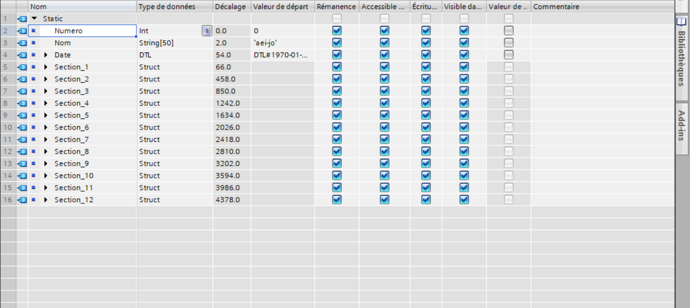Click the Décalage column header
This screenshot has width=690, height=308.
[x=230, y=7]
